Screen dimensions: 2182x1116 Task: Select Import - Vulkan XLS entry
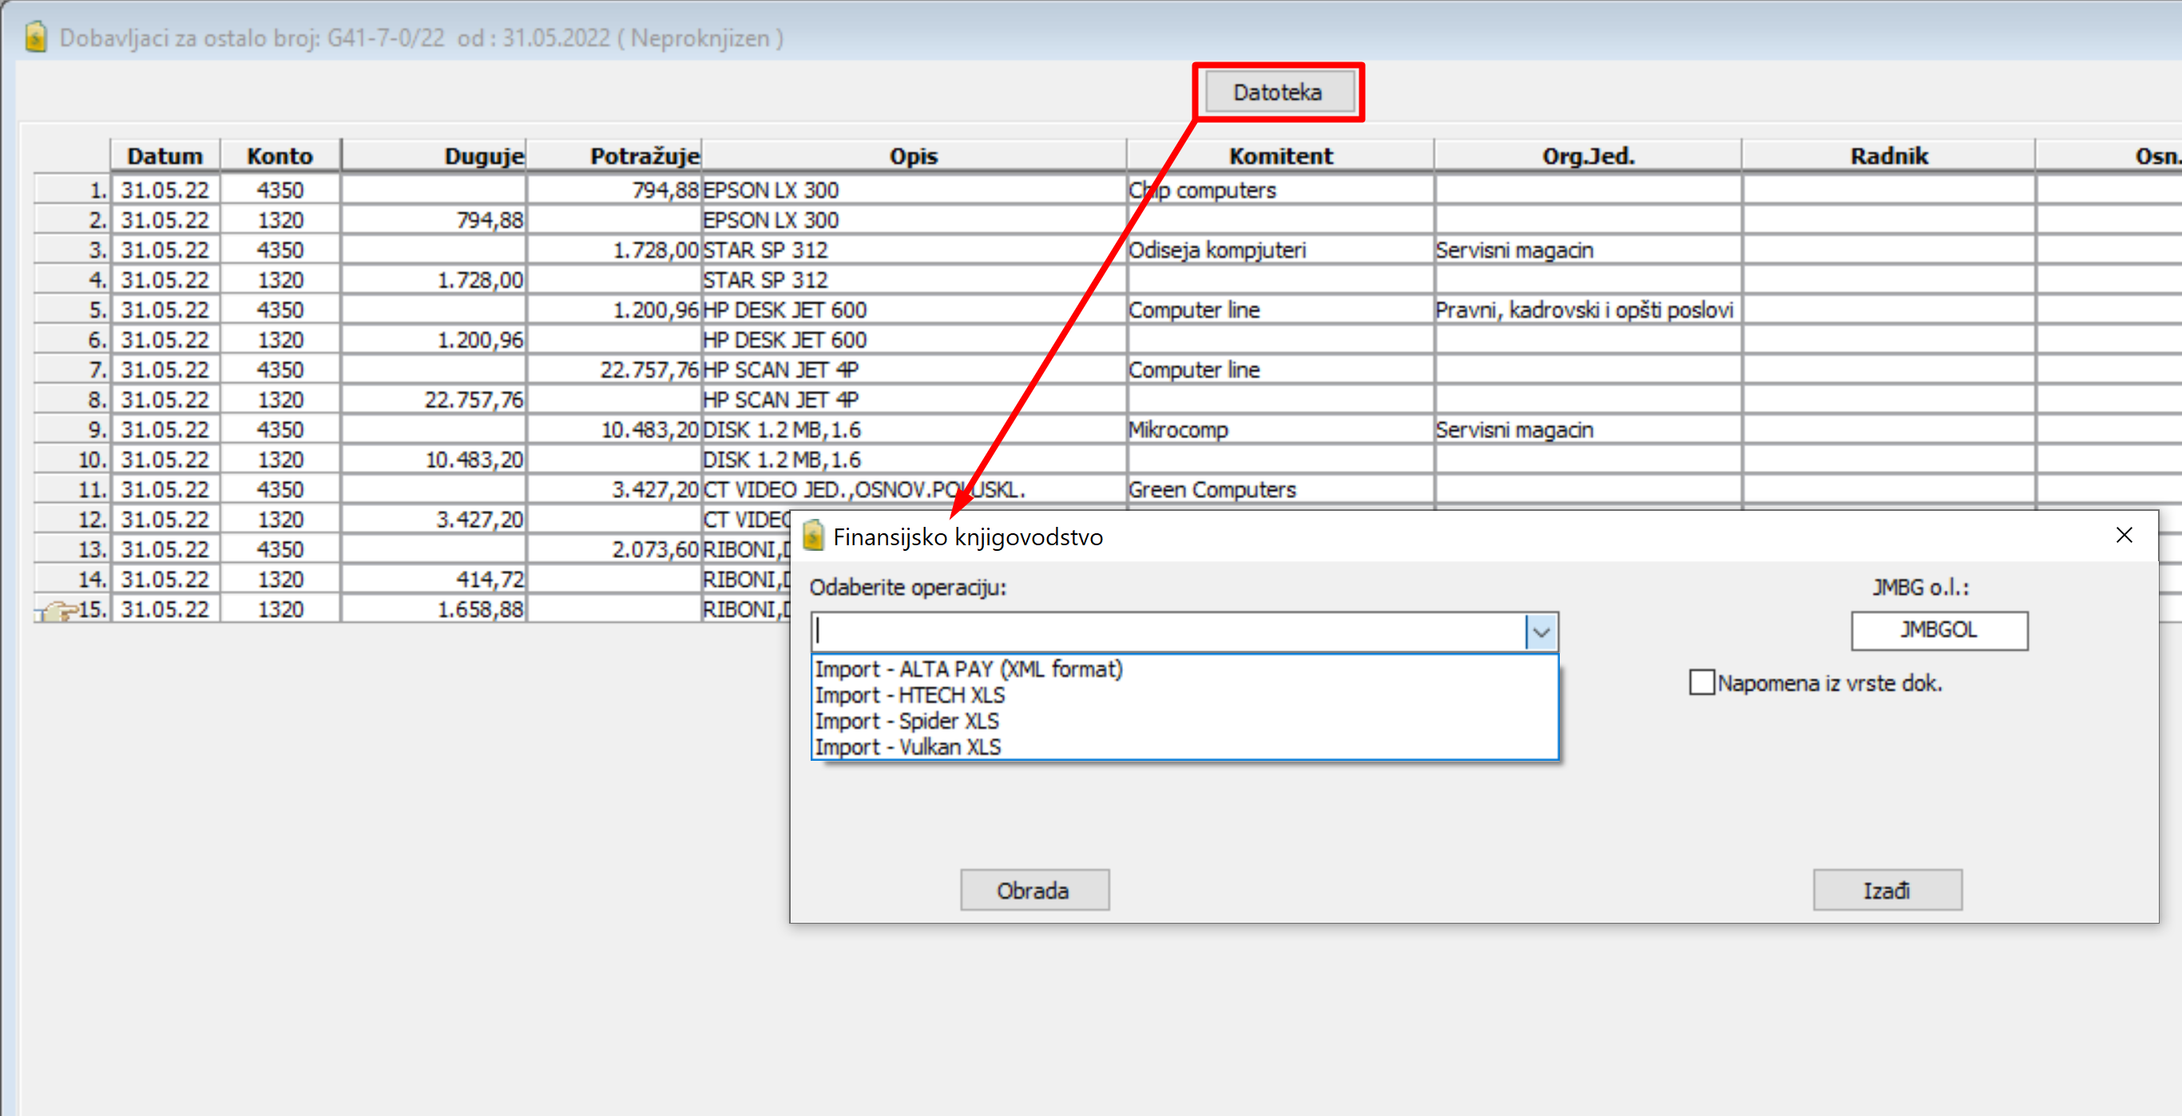pyautogui.click(x=907, y=747)
